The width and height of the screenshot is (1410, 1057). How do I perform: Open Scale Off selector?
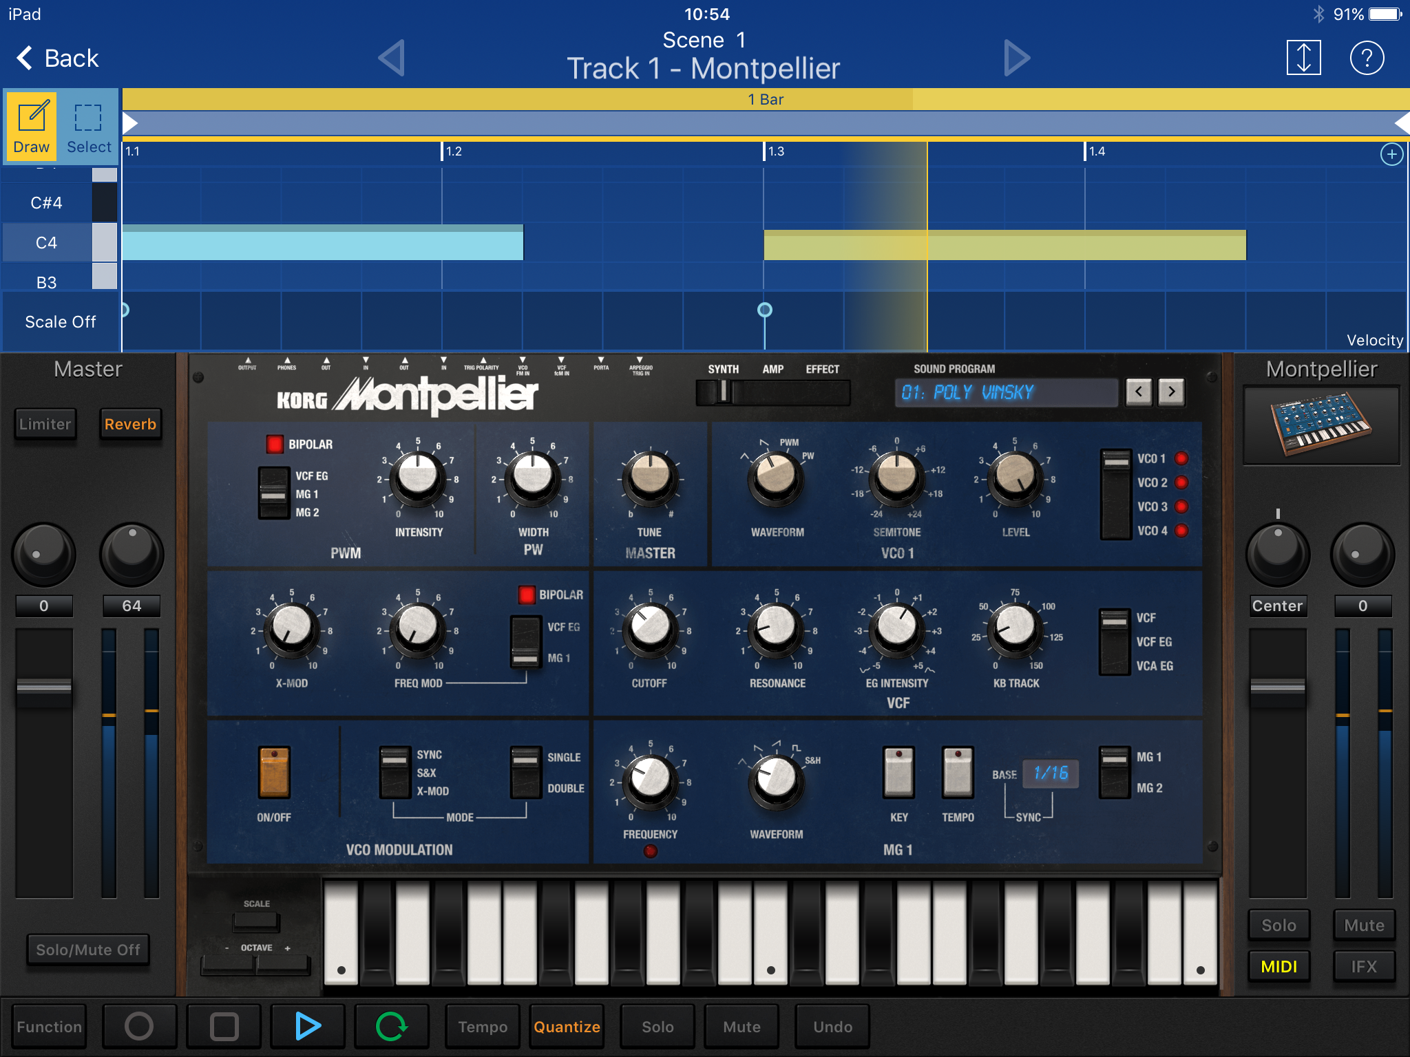coord(61,322)
